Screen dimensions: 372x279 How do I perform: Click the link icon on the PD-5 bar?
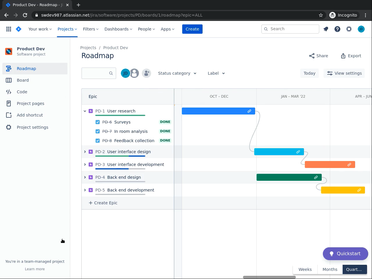[359, 190]
